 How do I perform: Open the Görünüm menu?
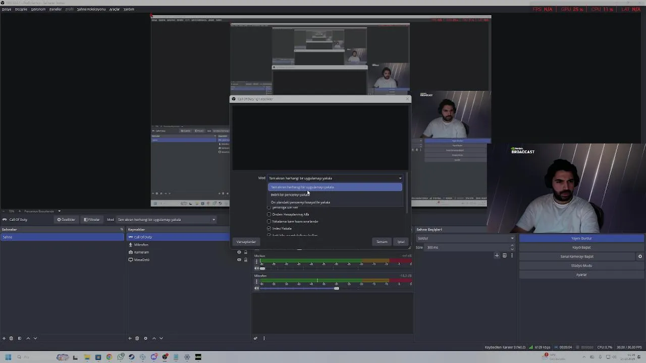(x=38, y=9)
